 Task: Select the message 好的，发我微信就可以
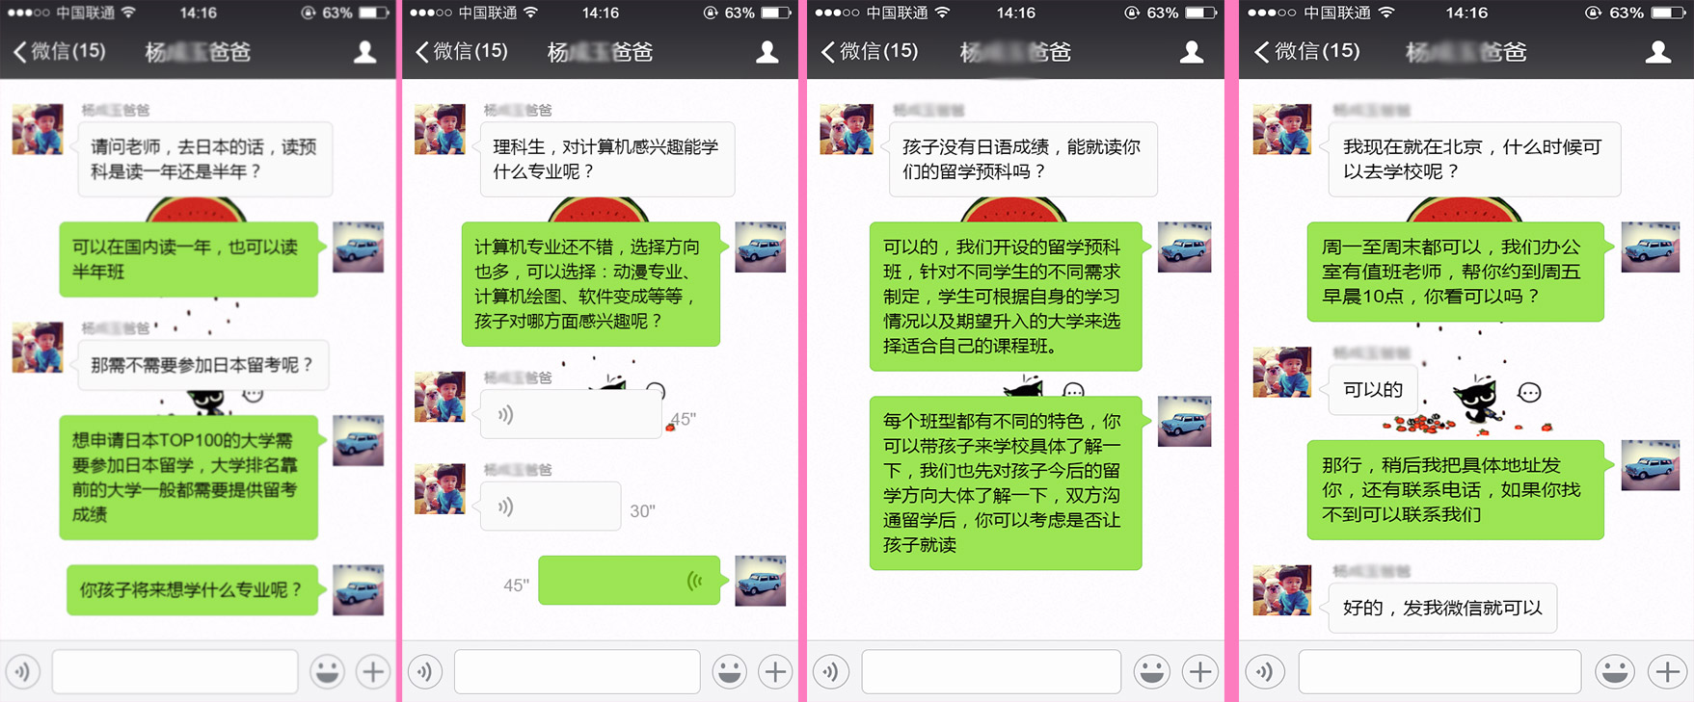click(x=1442, y=608)
